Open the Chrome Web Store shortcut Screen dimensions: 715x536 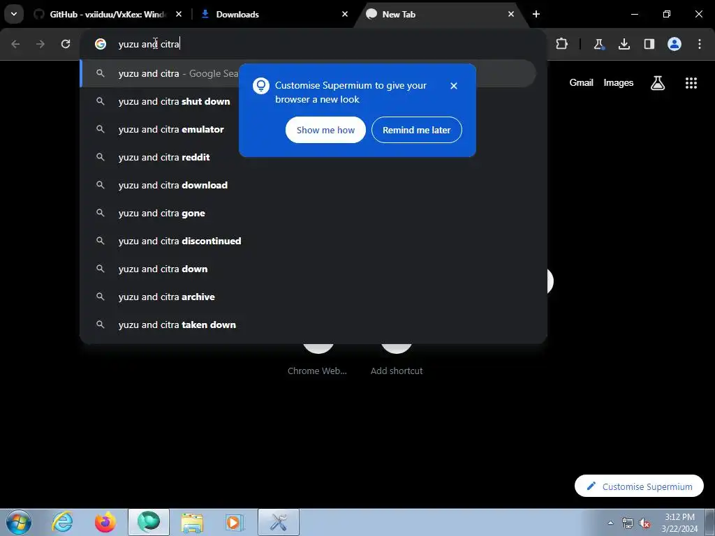click(x=318, y=360)
